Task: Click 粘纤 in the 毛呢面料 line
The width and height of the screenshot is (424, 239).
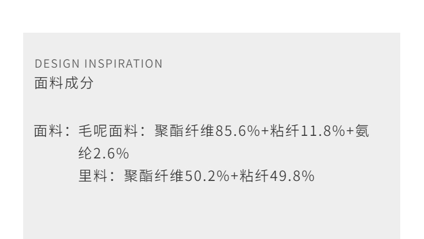Action: pyautogui.click(x=270, y=132)
